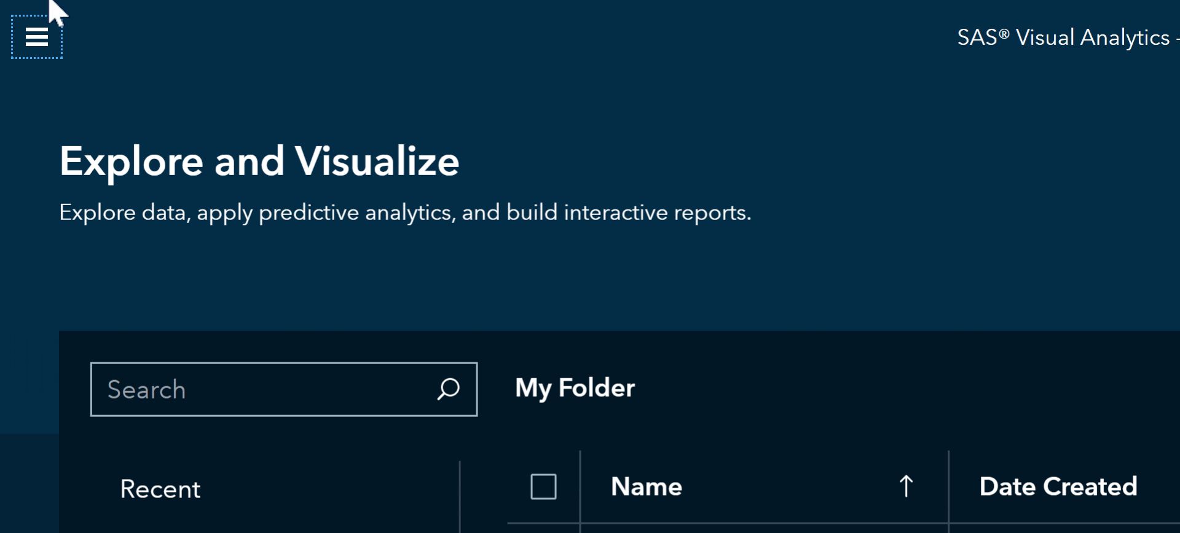This screenshot has height=533, width=1180.
Task: Click the registered trademark symbol after SAS
Action: tap(1004, 34)
